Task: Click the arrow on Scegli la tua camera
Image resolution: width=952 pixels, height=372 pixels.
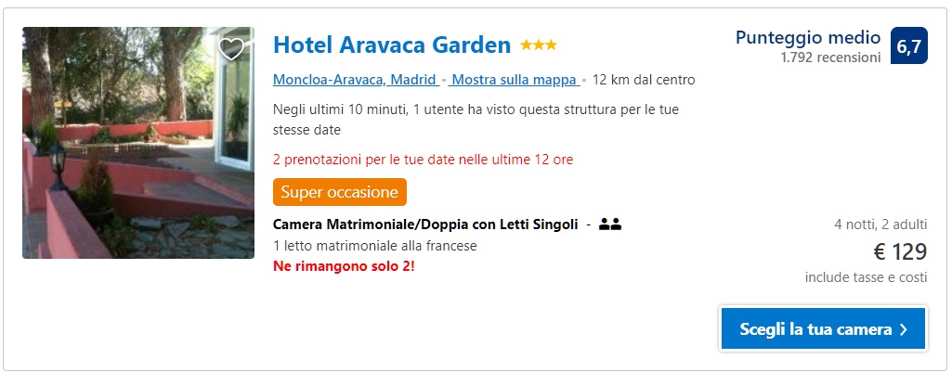Action: pyautogui.click(x=904, y=329)
